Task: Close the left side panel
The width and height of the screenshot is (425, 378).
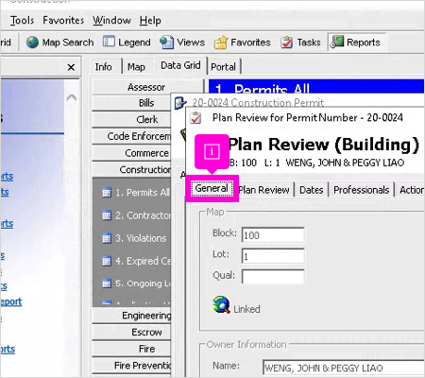Action: [x=71, y=67]
